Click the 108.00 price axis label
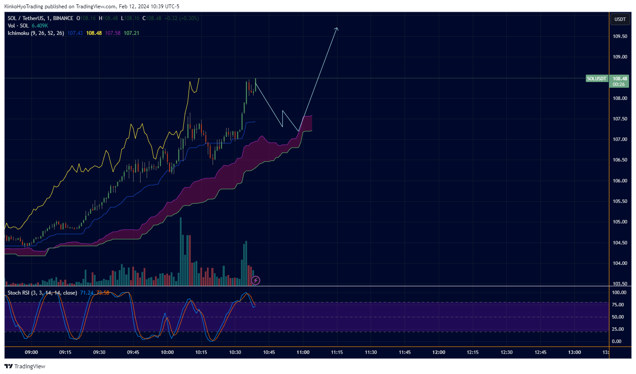Screen dimensions: 636x374 coord(620,98)
